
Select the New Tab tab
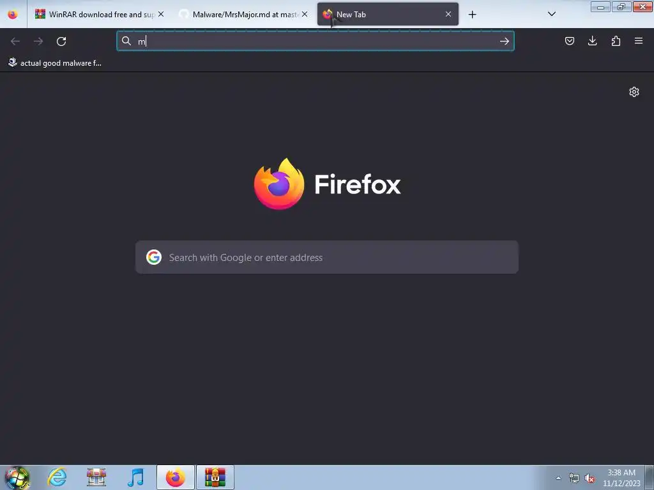coord(388,15)
